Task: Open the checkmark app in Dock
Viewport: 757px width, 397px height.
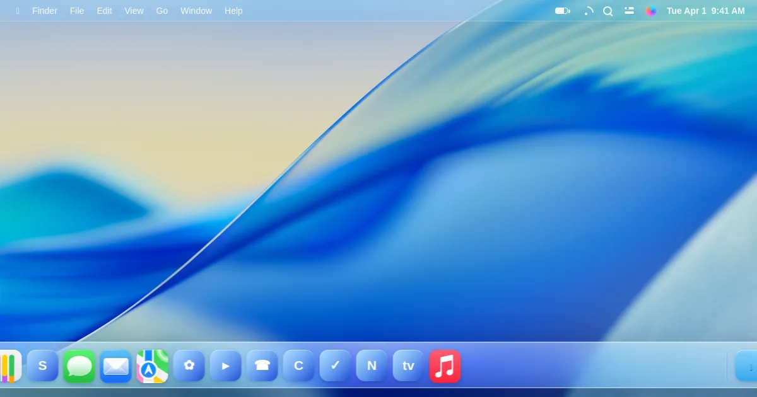Action: (x=335, y=366)
